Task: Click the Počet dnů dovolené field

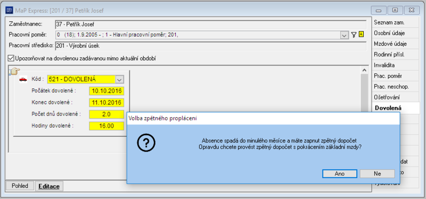Action: click(x=106, y=114)
